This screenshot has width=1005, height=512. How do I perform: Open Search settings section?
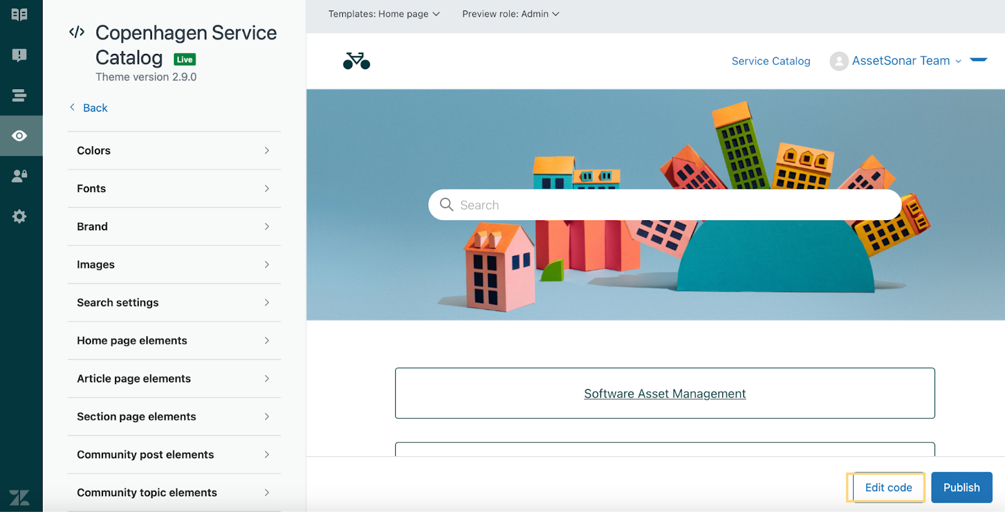click(x=174, y=302)
